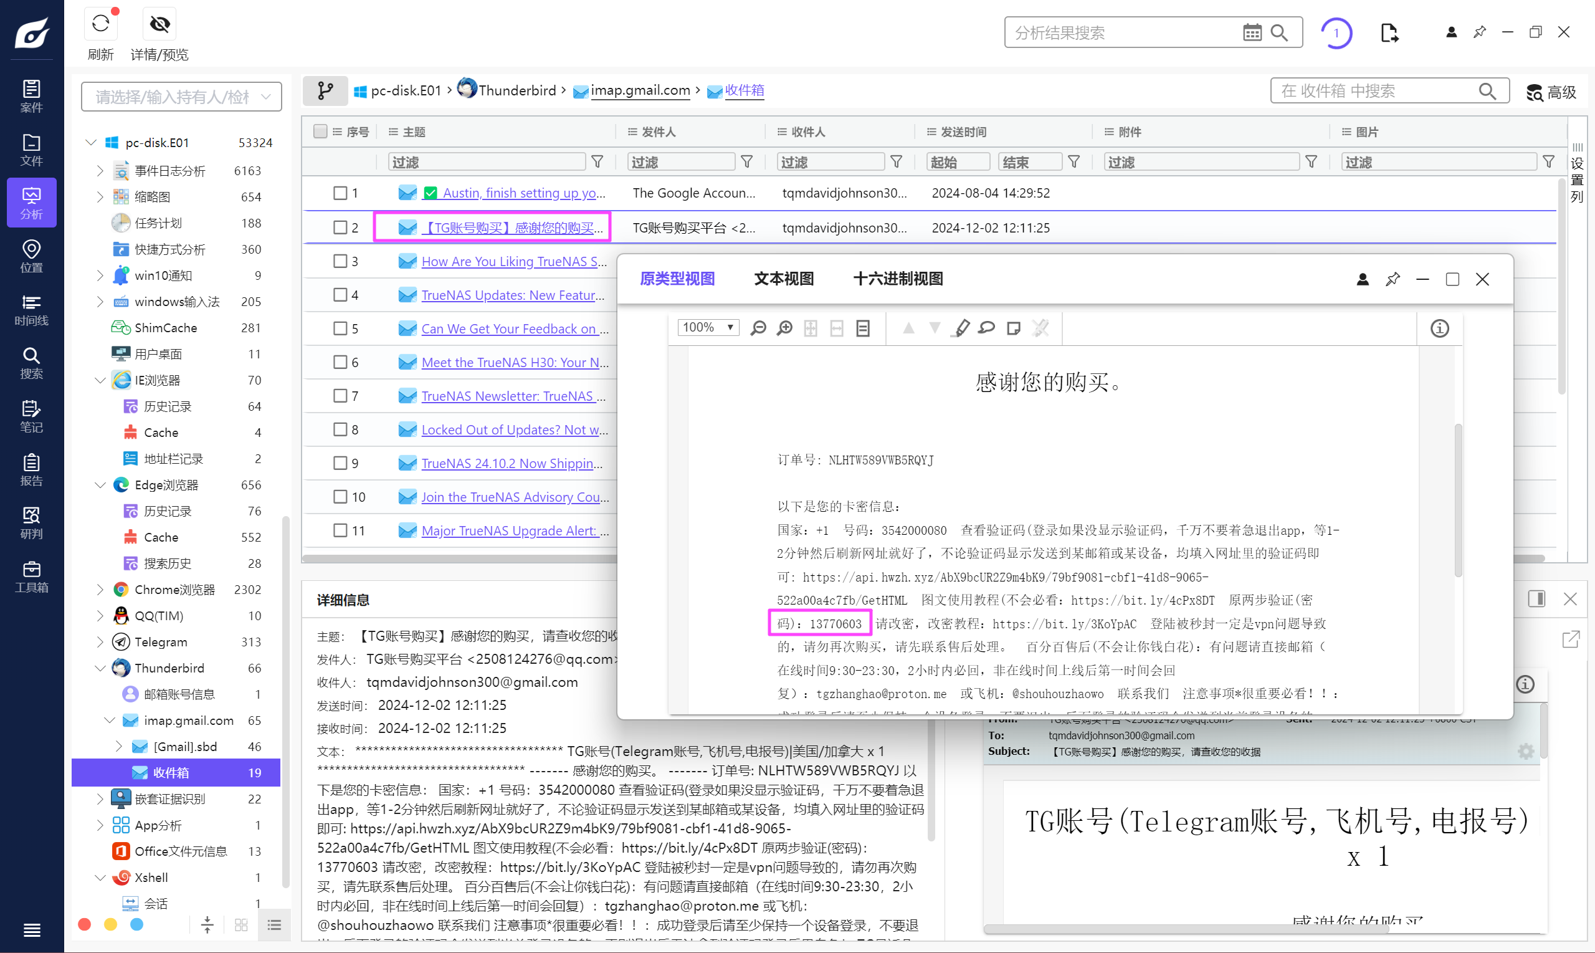1595x953 pixels.
Task: Open the 搜索 sidebar section
Action: tap(31, 363)
